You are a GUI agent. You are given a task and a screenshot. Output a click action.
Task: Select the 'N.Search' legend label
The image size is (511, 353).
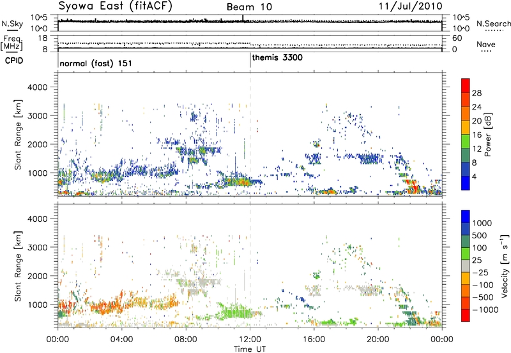[x=493, y=24]
